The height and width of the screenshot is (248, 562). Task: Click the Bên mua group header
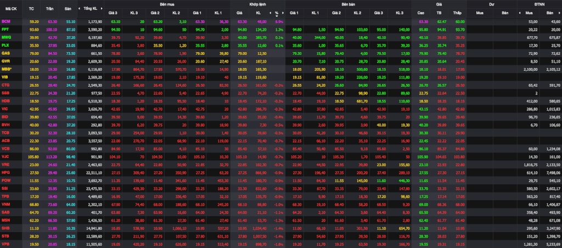pos(167,4)
